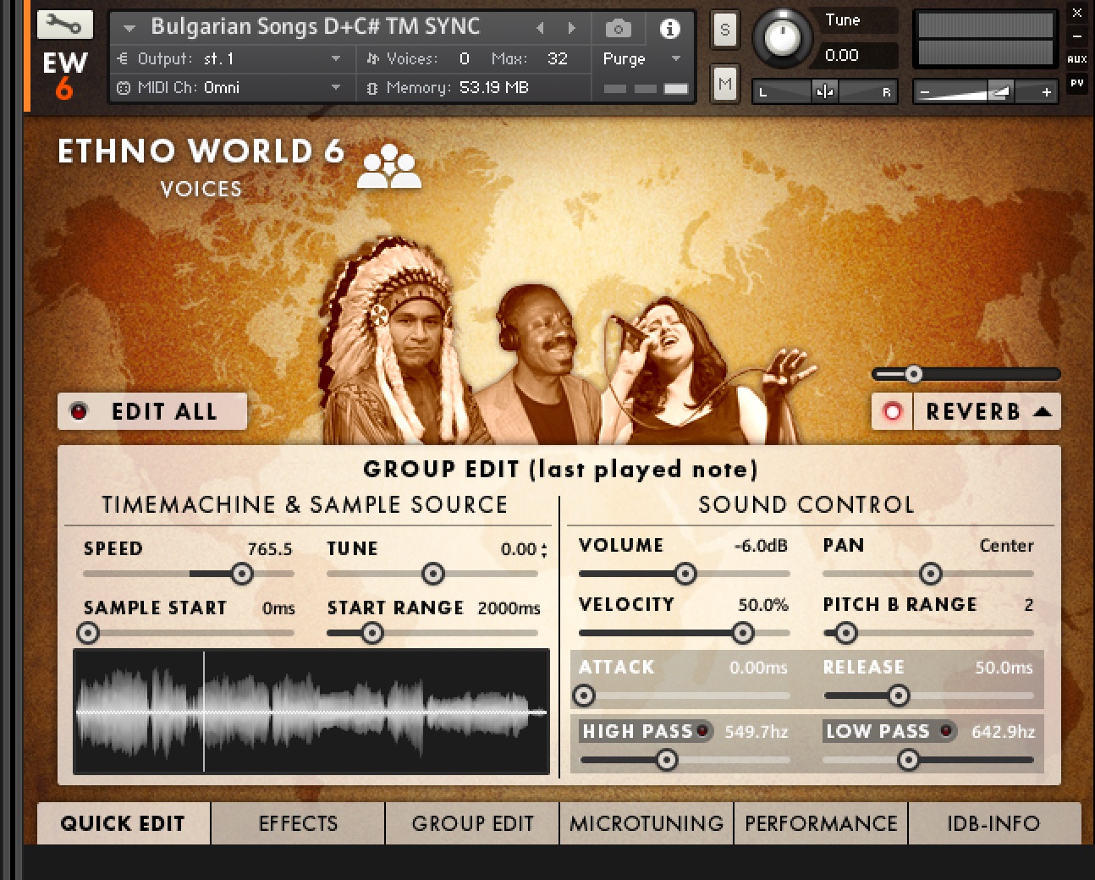Click the PV button in header
1095x880 pixels.
coord(1077,83)
